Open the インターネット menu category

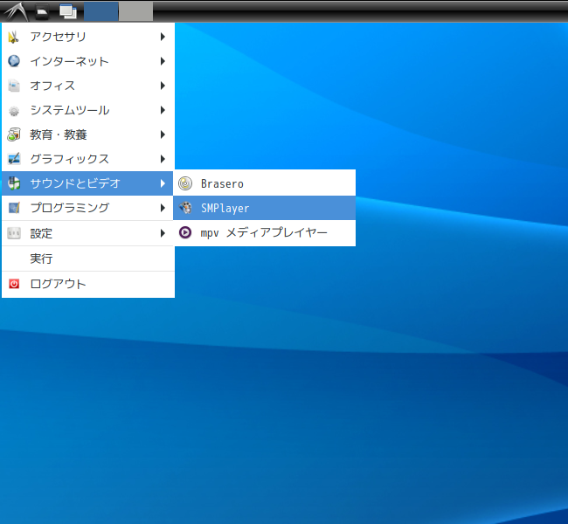[x=88, y=61]
